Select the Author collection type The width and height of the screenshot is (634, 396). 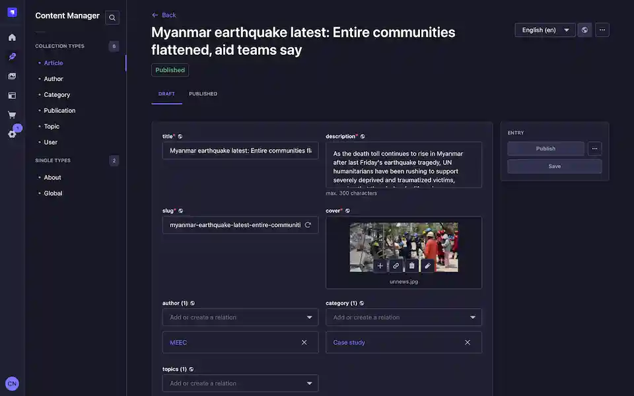(53, 79)
